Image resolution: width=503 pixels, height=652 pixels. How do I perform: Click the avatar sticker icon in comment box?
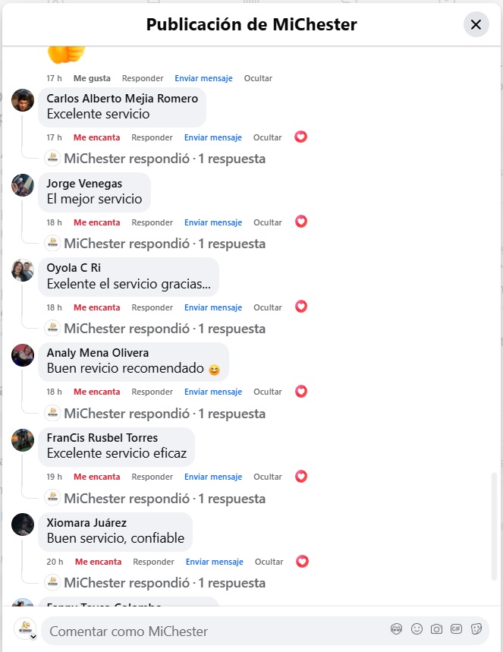396,628
